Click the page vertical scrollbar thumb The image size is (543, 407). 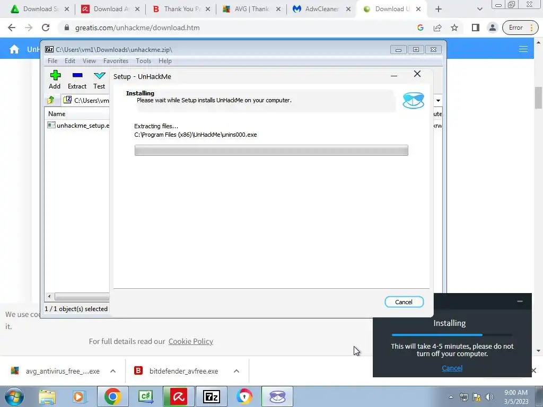tap(538, 98)
